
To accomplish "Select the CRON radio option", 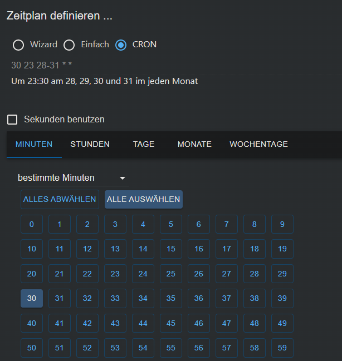I will click(x=121, y=44).
